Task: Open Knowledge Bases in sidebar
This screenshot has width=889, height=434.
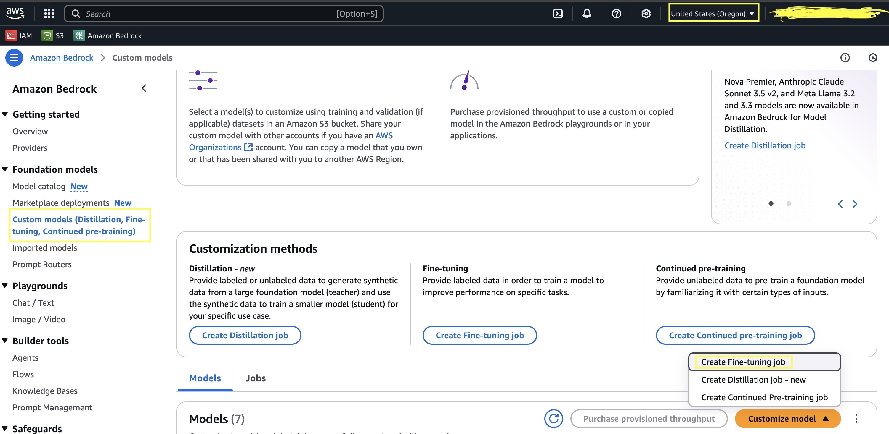Action: (x=45, y=391)
